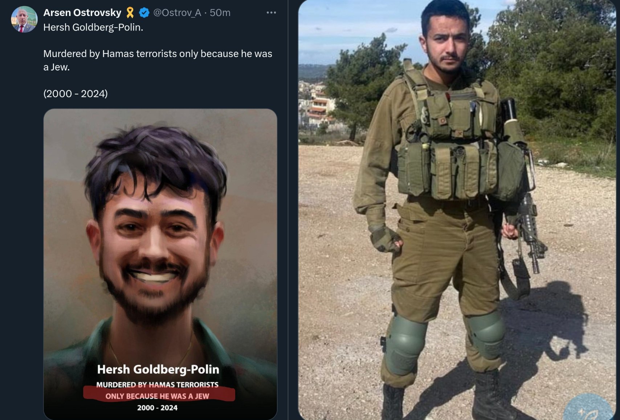Open the tweet's three-dot more options menu
620x420 pixels.
click(271, 13)
